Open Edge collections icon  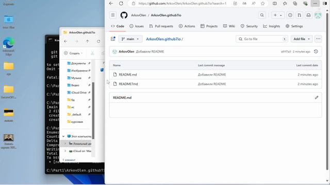pos(295,4)
